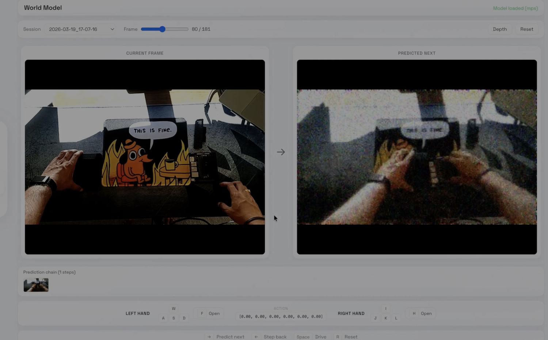The width and height of the screenshot is (548, 340).
Task: Toggle left hand Open with F key button
Action: coord(209,313)
